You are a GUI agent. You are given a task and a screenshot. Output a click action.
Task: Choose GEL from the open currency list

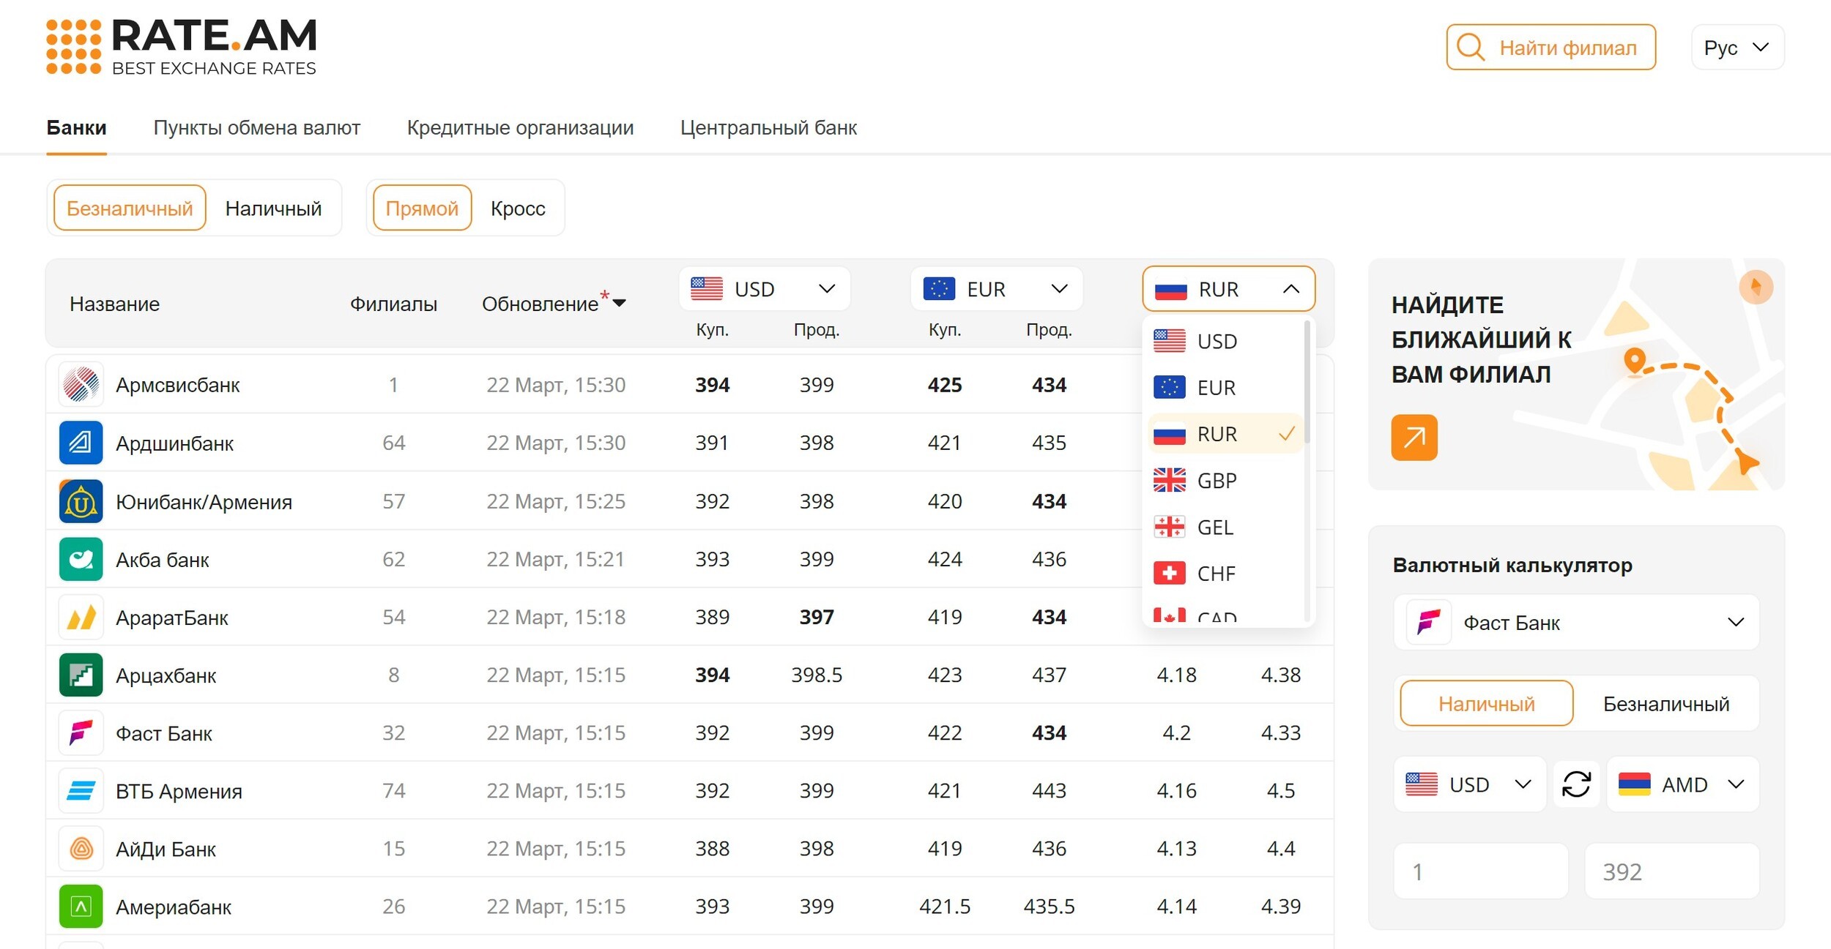(x=1225, y=527)
